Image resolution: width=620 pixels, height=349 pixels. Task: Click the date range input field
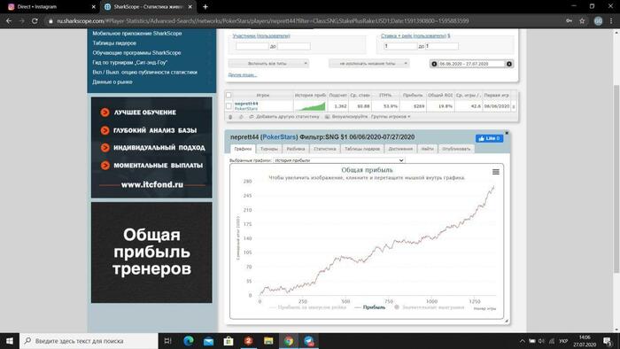tap(471, 64)
